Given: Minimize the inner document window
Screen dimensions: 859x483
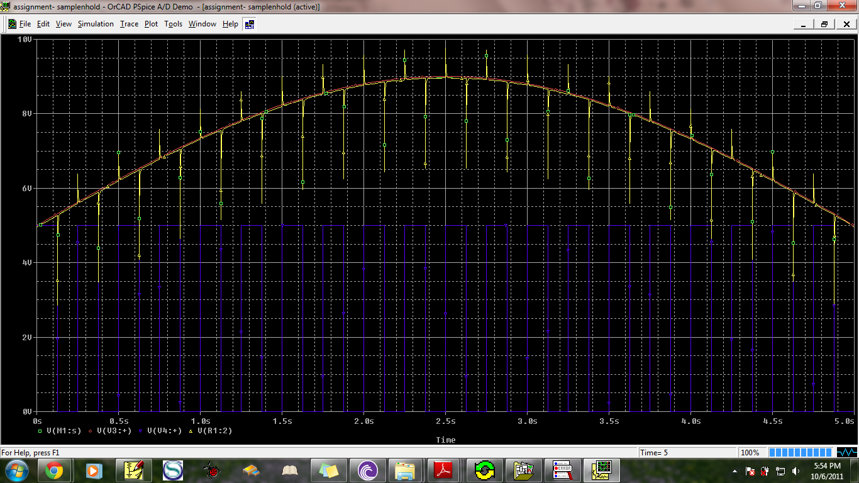Looking at the screenshot, I should click(x=803, y=24).
